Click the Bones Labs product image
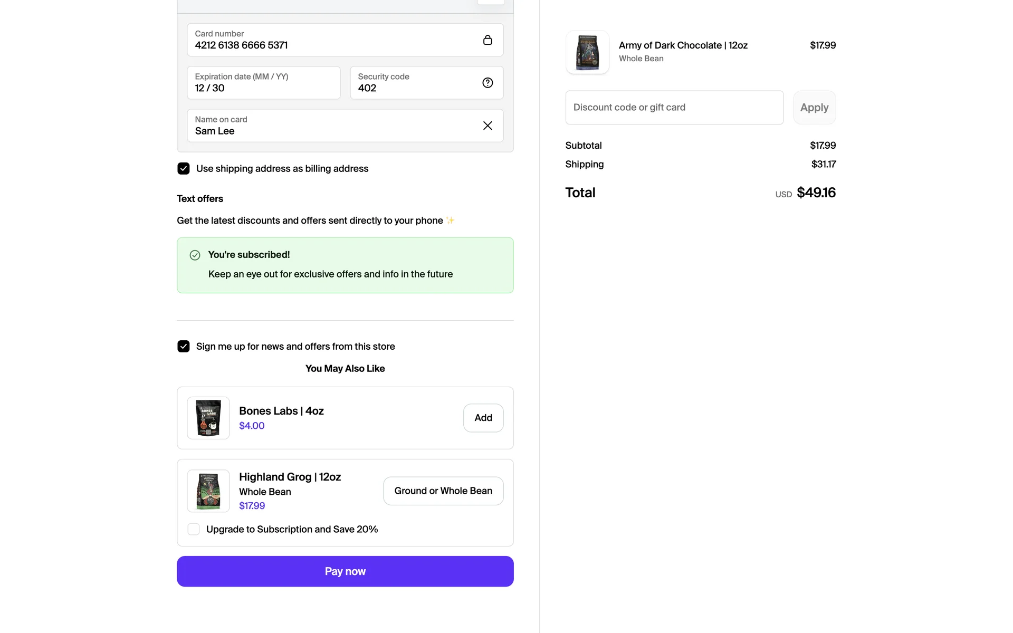This screenshot has width=1013, height=633. pyautogui.click(x=208, y=418)
